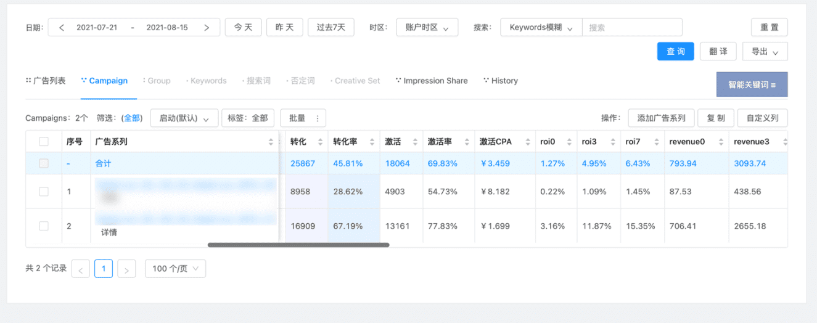The width and height of the screenshot is (817, 323).
Task: Click the search keyword input field
Action: click(x=632, y=28)
